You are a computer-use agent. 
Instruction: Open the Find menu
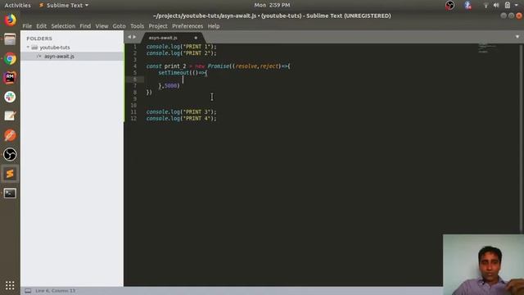click(x=85, y=26)
